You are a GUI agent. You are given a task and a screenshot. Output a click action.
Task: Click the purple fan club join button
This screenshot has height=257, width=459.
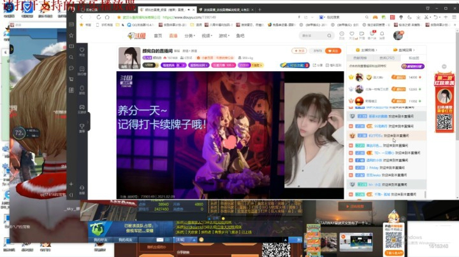pos(412,66)
